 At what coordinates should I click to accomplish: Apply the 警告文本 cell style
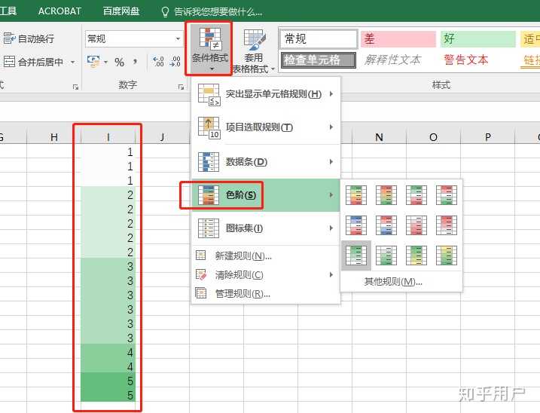click(x=466, y=60)
